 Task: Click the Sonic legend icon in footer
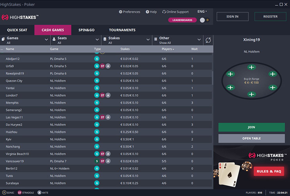coord(4,192)
